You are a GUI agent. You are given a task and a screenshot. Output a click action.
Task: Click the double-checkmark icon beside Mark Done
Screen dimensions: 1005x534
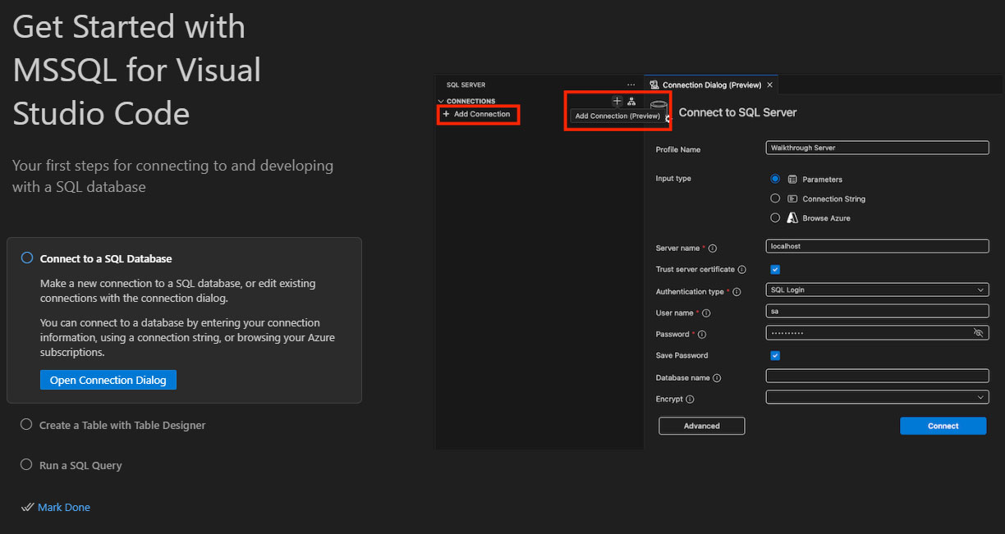coord(28,507)
